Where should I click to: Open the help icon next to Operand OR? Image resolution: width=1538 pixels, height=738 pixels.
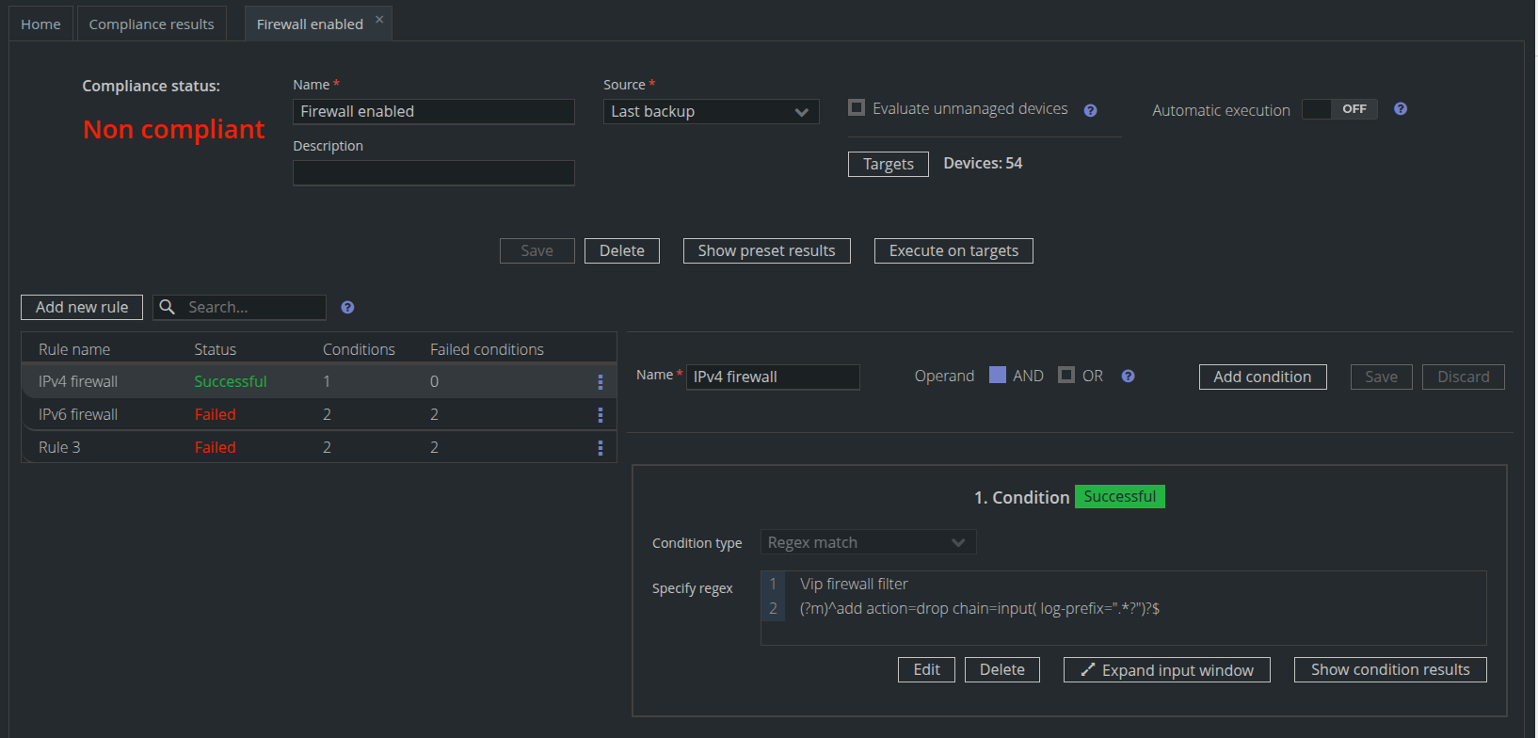click(1128, 377)
